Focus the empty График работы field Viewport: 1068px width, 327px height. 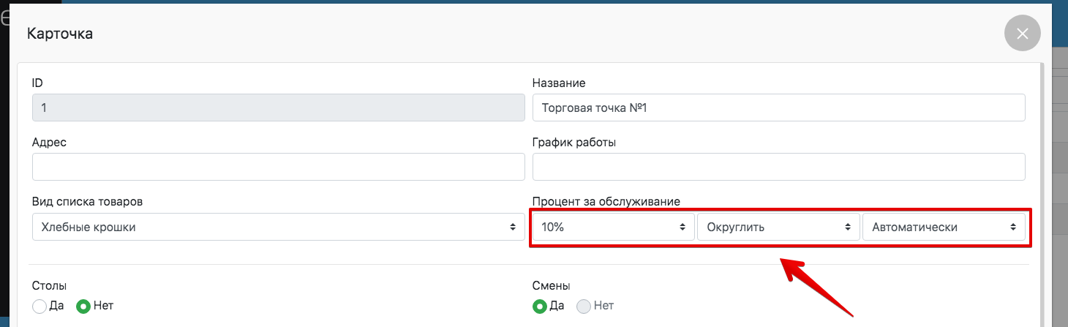[778, 167]
